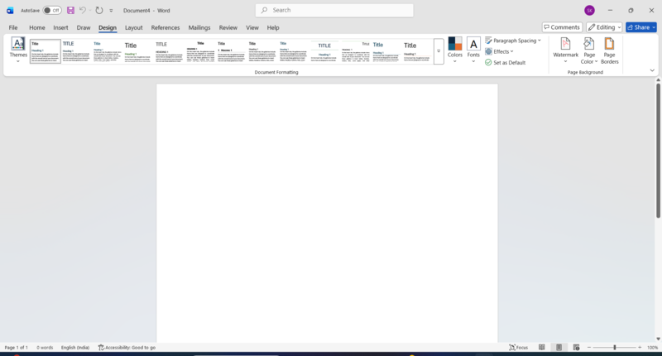Open the theme Fonts menu
662x356 pixels.
473,50
